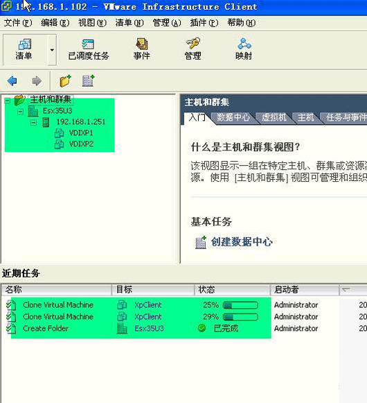Sort tasks by the 目标 column header
367x403 pixels.
(153, 290)
